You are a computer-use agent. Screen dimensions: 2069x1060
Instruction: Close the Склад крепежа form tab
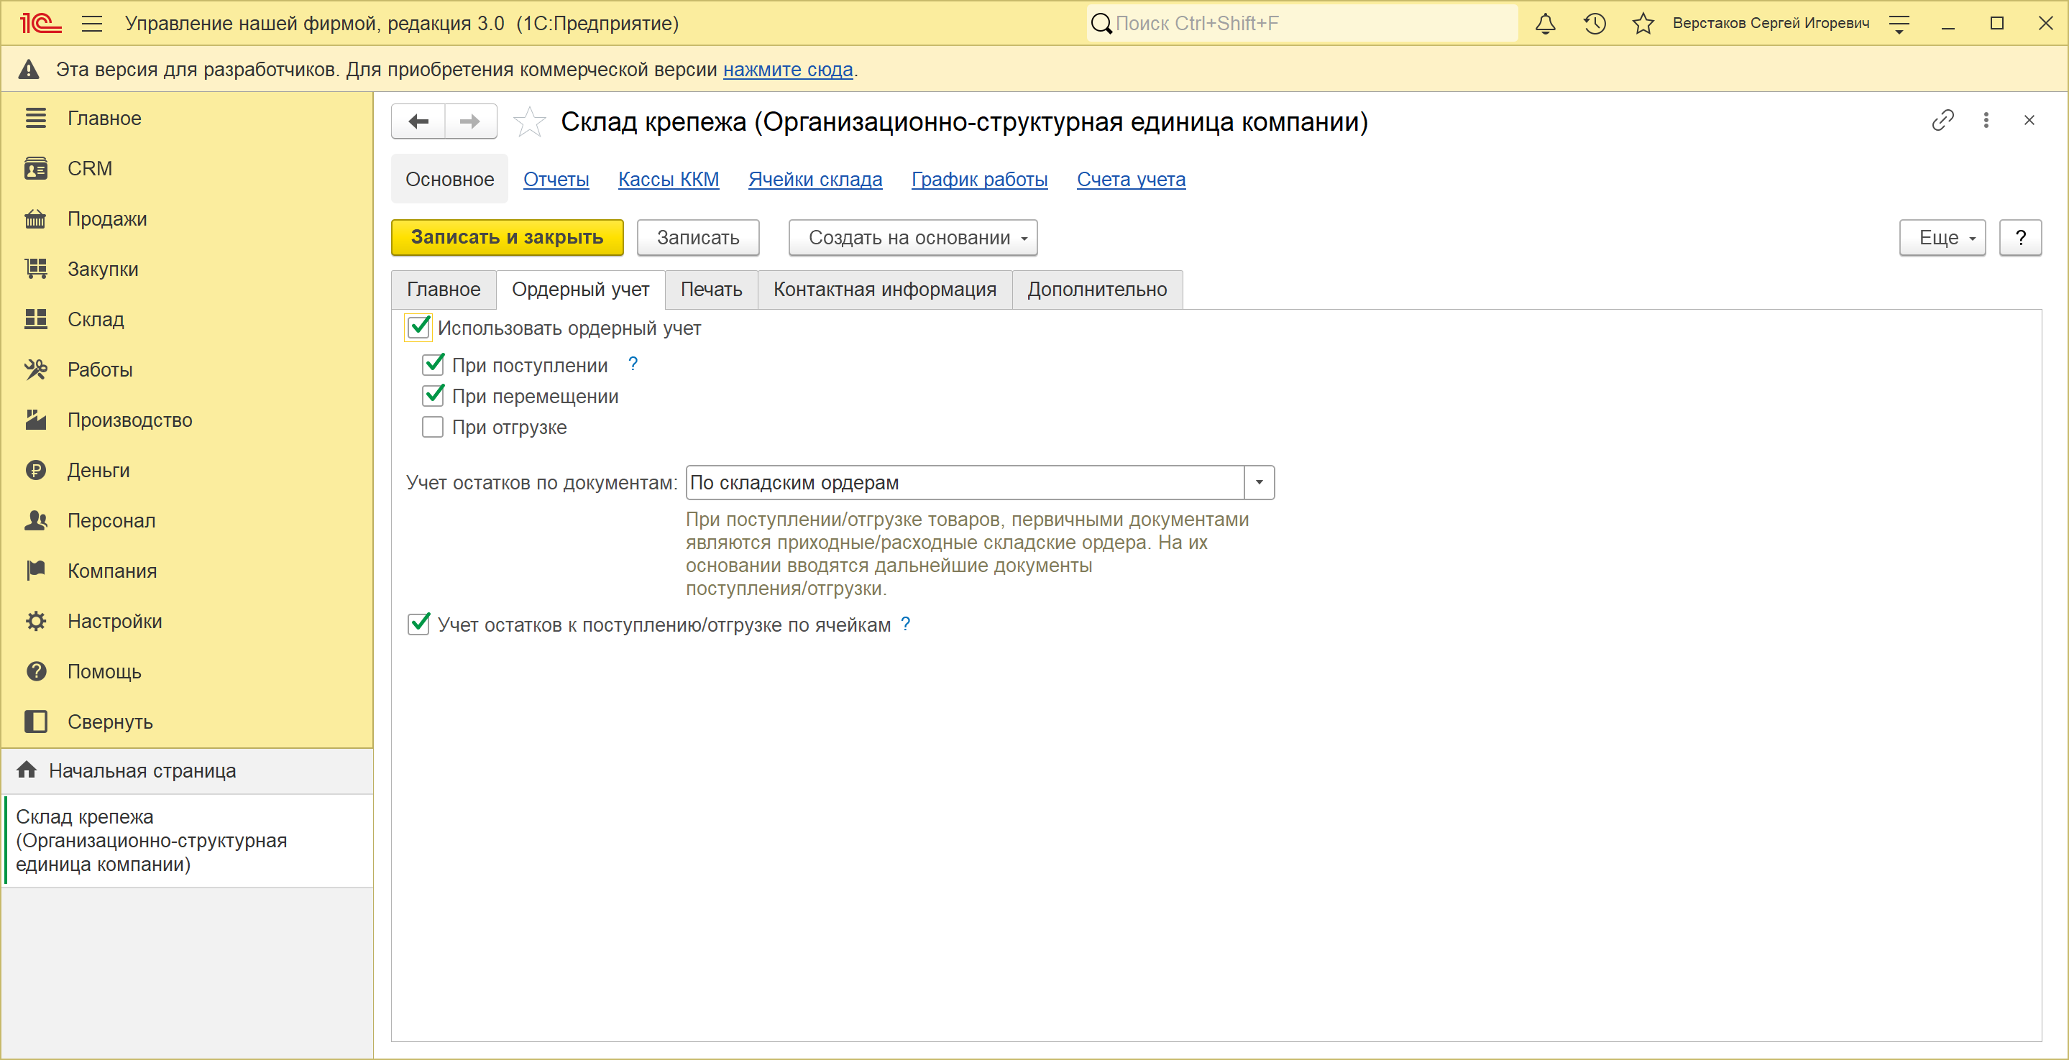2029,121
